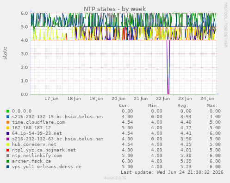Viewport: 230px width, 183px height.
Task: Click the 19 Jun x-axis label
Action: [96, 99]
